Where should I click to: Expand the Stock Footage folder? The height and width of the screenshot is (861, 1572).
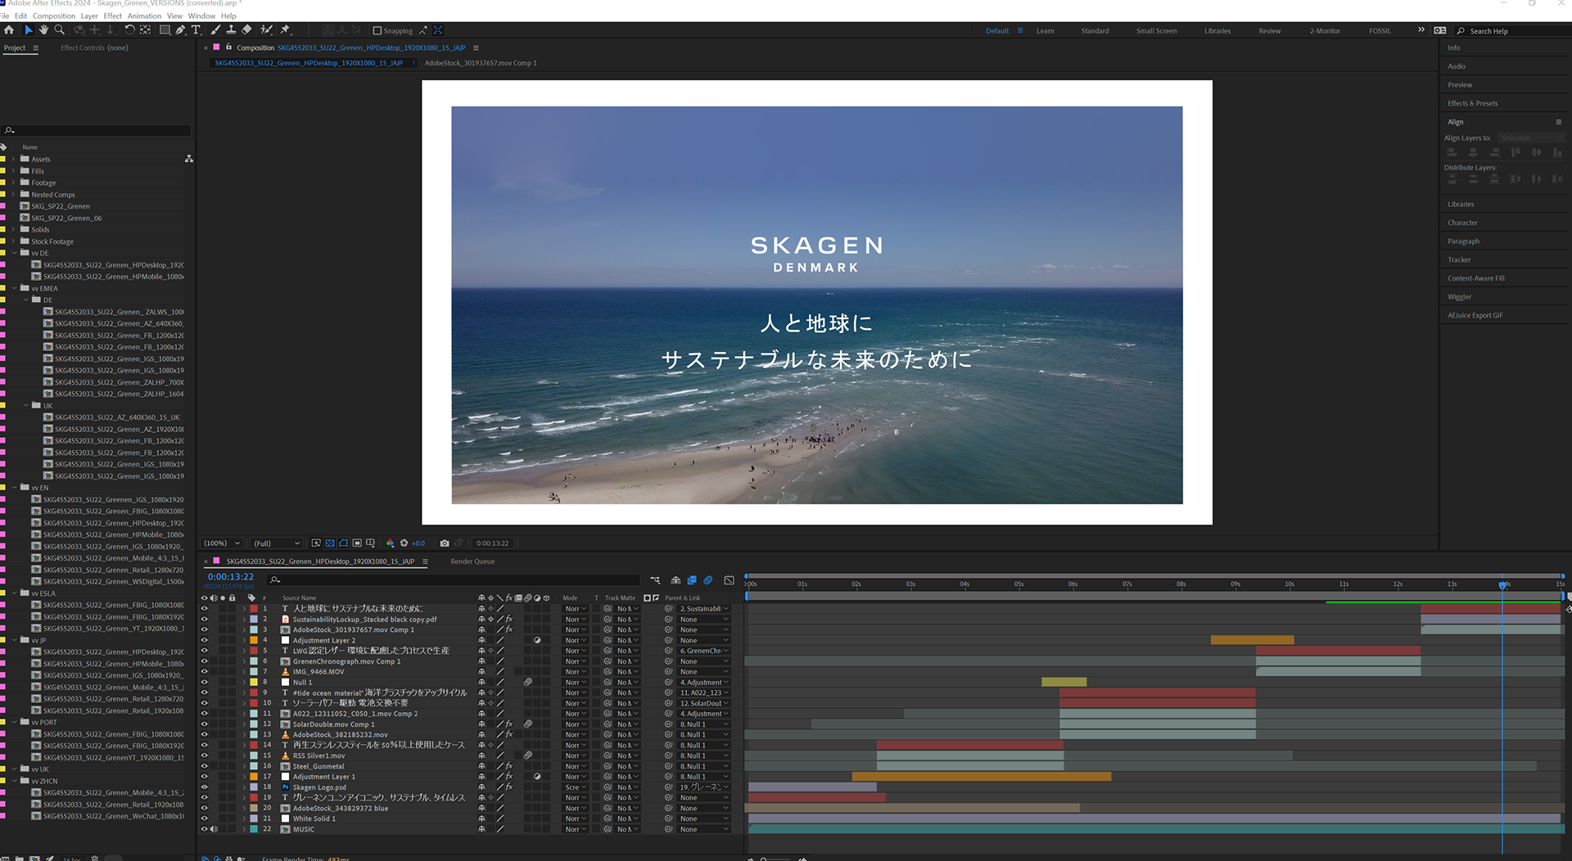[13, 241]
